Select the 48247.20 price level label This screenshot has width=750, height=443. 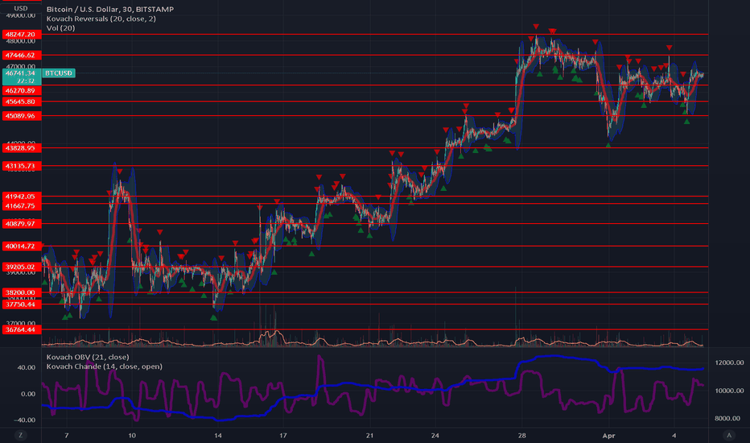(20, 35)
